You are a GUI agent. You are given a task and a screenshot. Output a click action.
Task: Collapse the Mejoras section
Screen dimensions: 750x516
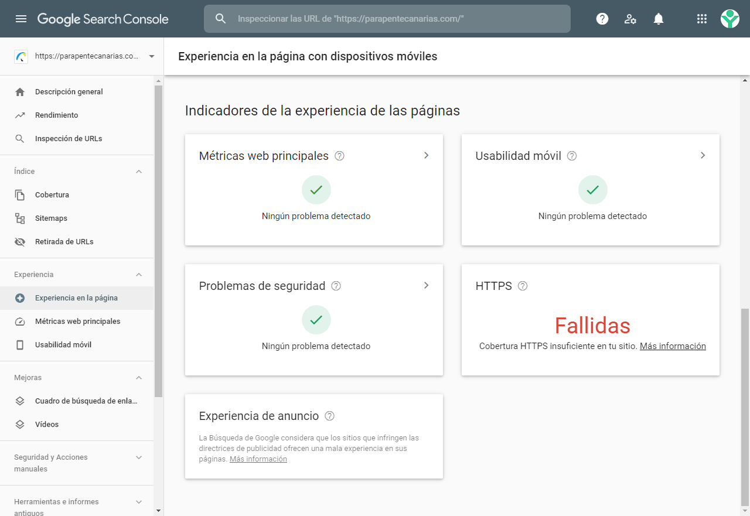point(139,378)
